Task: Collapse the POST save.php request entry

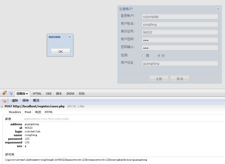Action: point(2,106)
